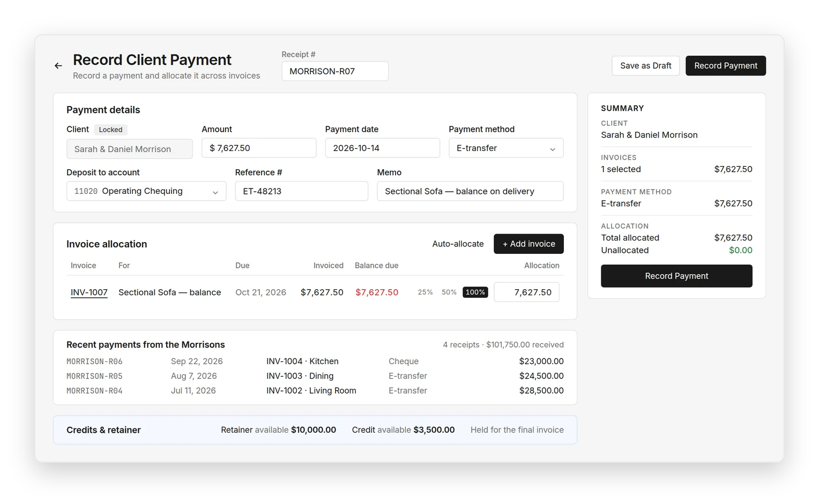Open invoice link INV-1007

coord(89,292)
